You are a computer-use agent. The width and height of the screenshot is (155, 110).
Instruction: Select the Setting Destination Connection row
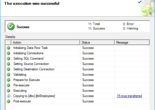77,69
